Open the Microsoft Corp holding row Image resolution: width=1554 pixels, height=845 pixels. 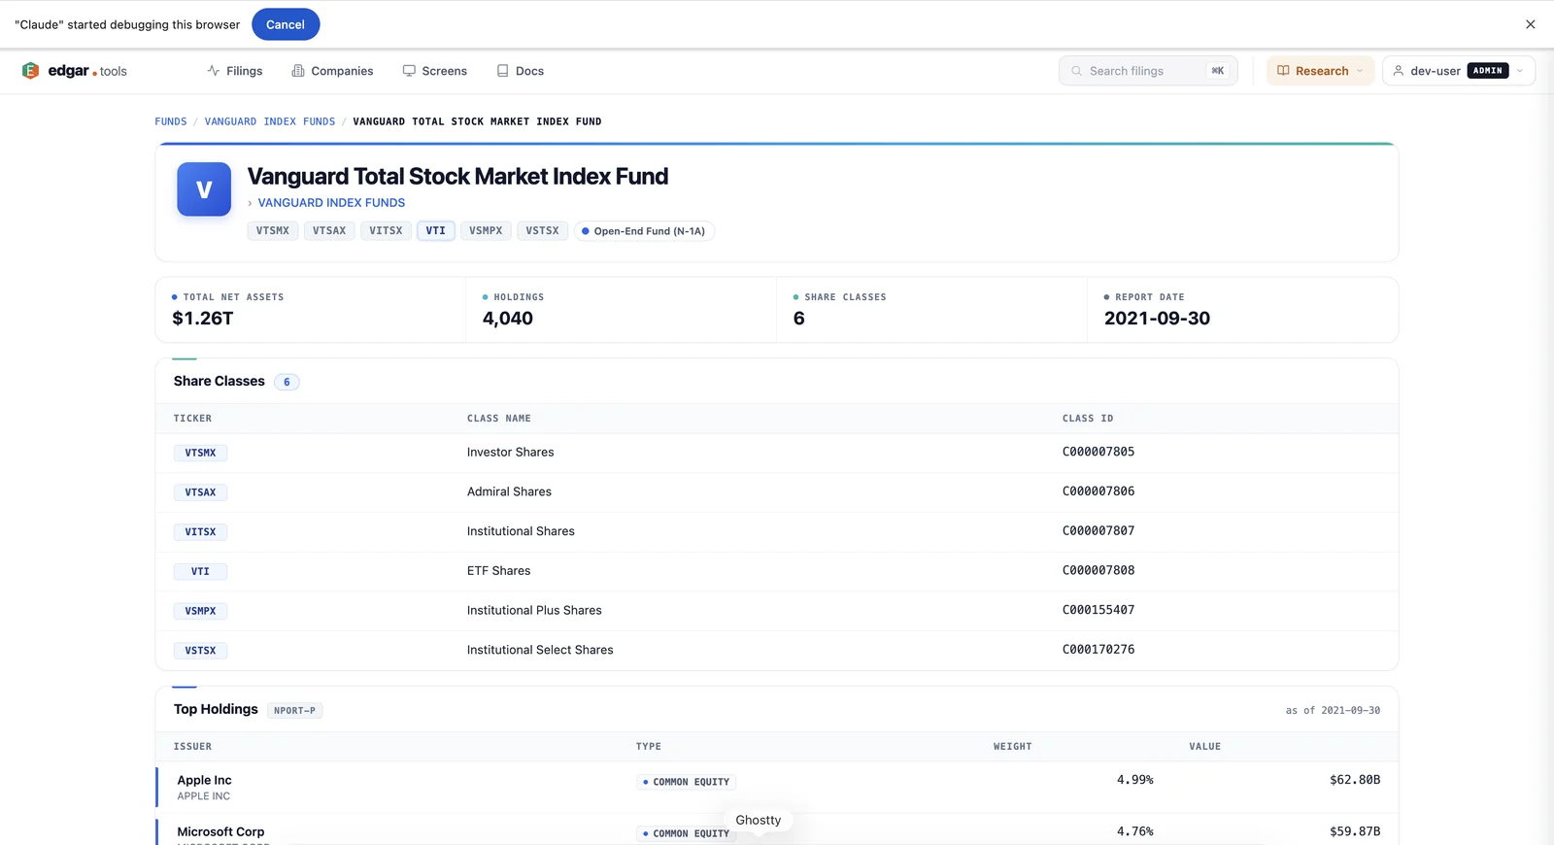click(x=777, y=831)
